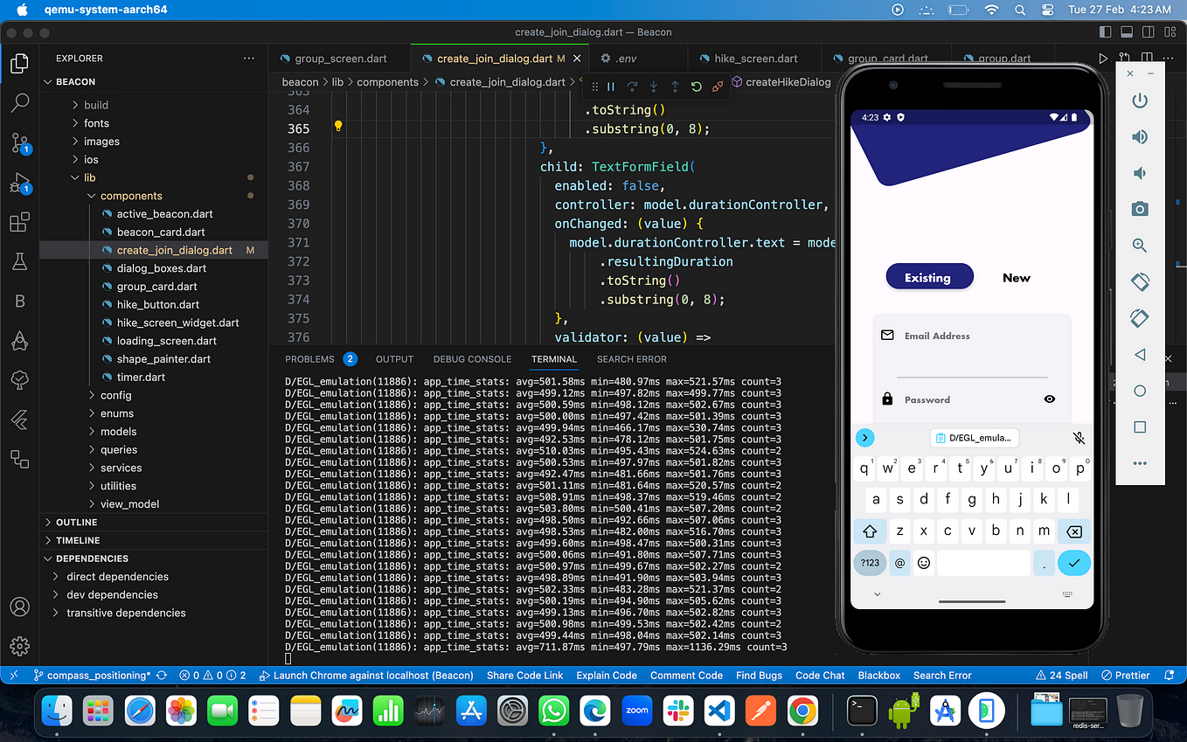Image resolution: width=1187 pixels, height=742 pixels.
Task: Tap the shift key on phone keyboard
Action: point(870,531)
